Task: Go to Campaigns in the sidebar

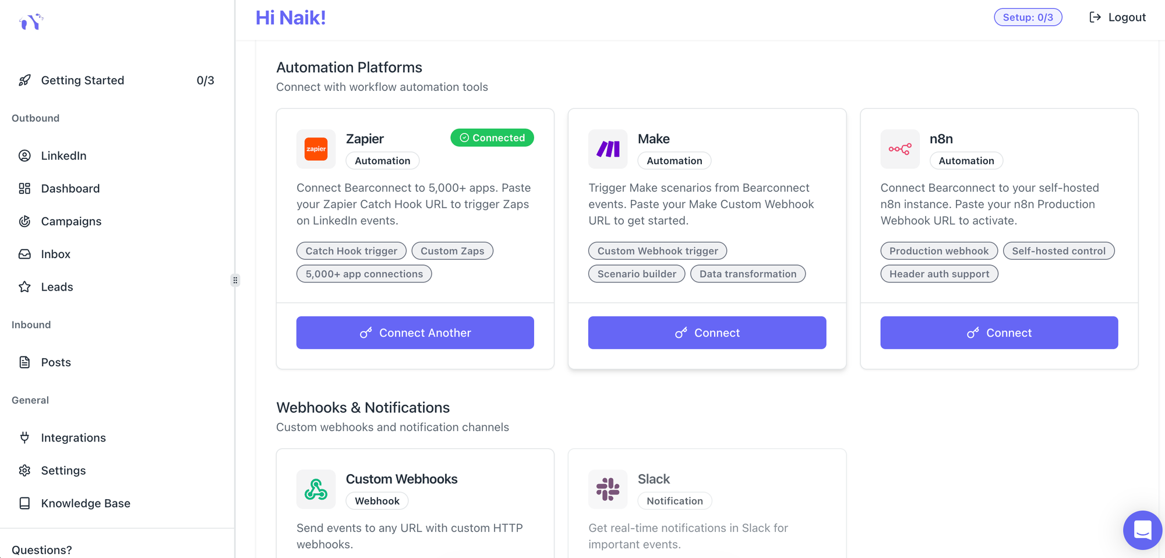Action: 70,221
